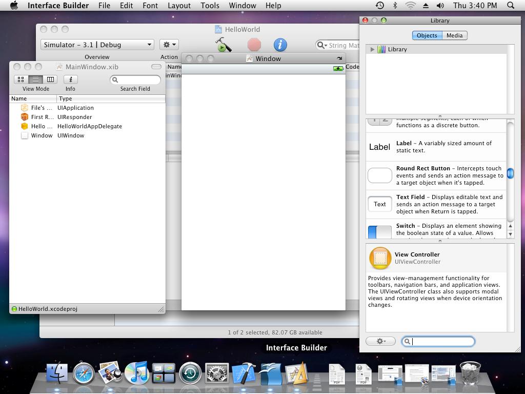The width and height of the screenshot is (525, 394).
Task: Click Interface Builder icon in the Dock
Action: [297, 373]
